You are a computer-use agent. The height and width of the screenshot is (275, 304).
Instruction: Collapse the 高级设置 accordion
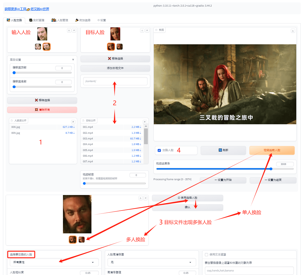73,60
